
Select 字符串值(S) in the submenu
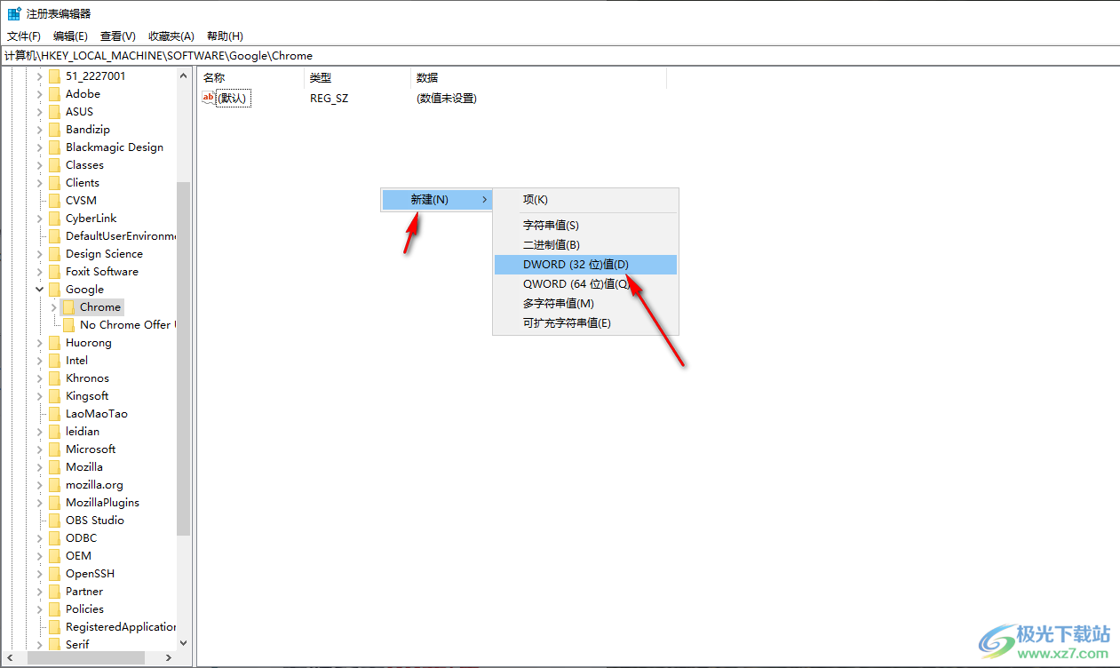[x=585, y=226]
